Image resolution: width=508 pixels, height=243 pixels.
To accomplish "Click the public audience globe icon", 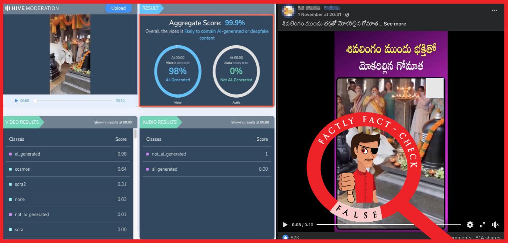I will pyautogui.click(x=347, y=15).
